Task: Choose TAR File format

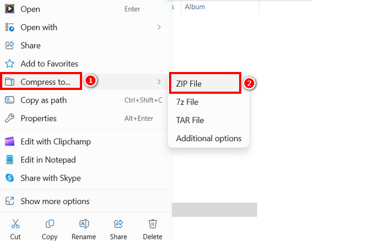Action: [190, 120]
